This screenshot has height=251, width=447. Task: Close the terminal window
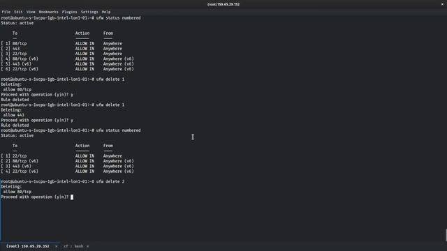(x=442, y=4)
